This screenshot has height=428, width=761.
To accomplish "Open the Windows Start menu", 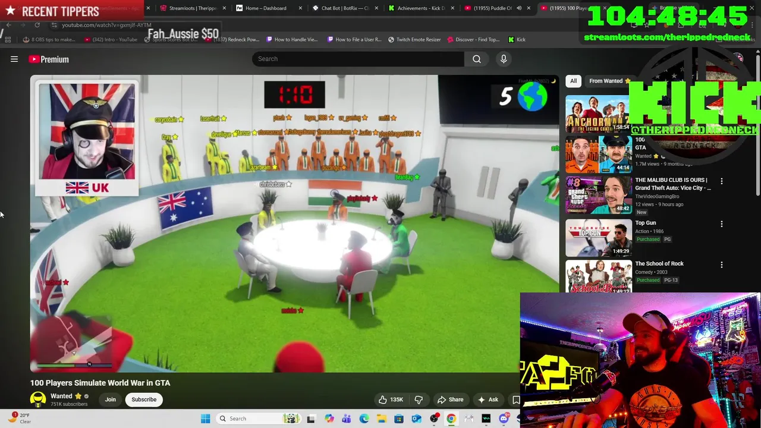I will pyautogui.click(x=205, y=418).
